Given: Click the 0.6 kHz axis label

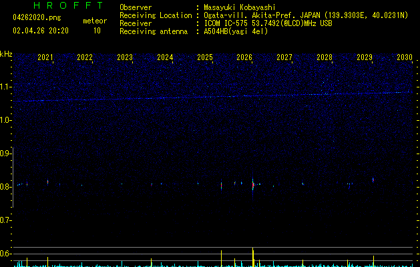Looking at the screenshot, I should click(6, 254).
